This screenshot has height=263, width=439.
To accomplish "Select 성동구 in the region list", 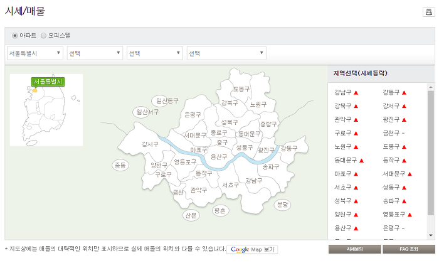I will (391, 188).
